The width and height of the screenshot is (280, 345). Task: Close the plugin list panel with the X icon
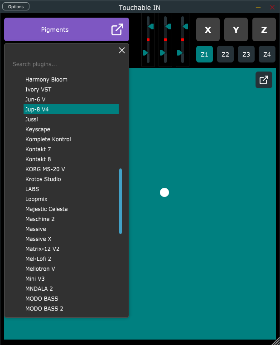pyautogui.click(x=121, y=50)
